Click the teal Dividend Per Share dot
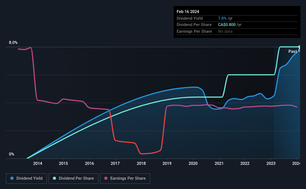The width and height of the screenshot is (306, 189). coord(54,178)
